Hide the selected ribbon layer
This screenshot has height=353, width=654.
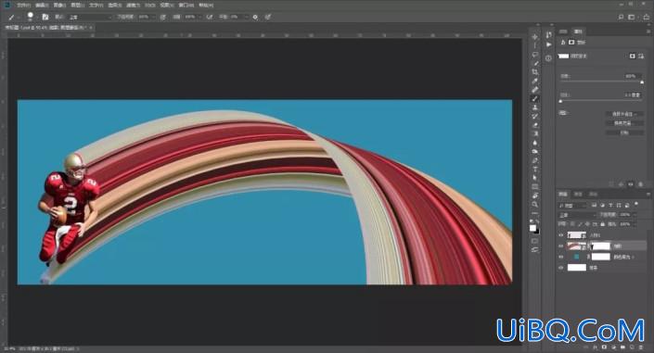pyautogui.click(x=560, y=246)
